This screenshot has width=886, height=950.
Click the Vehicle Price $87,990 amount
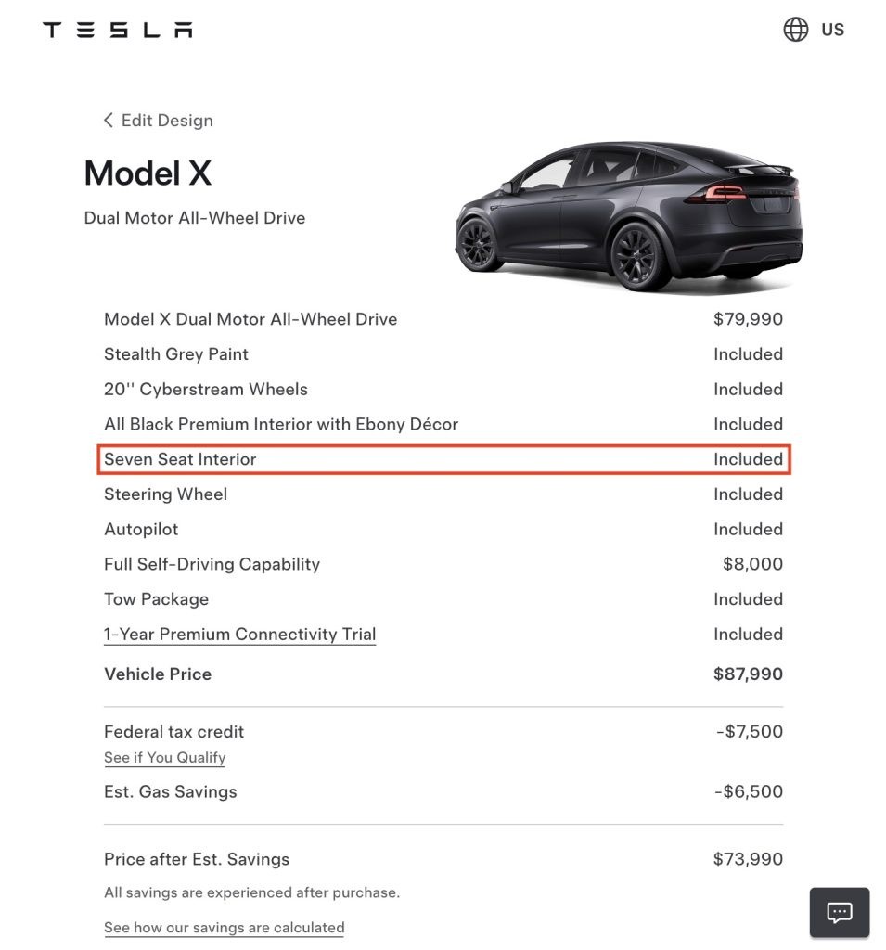click(x=748, y=674)
